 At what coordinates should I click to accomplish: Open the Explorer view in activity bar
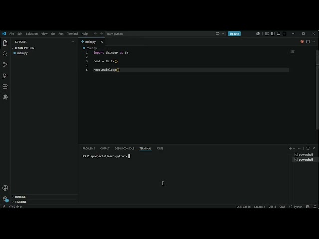5,43
